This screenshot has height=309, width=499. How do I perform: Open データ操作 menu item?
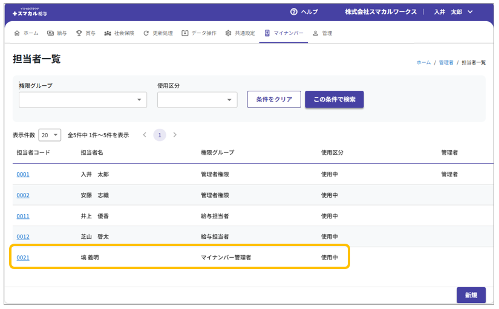[198, 33]
